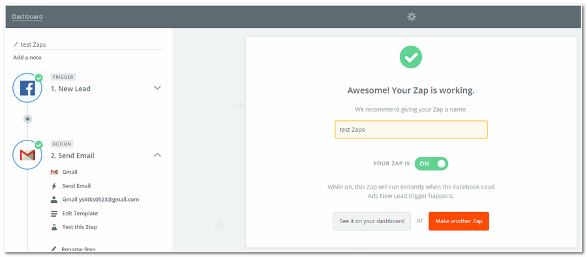Screen dimensions: 587x257
Task: Click See it on your dashboard button
Action: [372, 221]
